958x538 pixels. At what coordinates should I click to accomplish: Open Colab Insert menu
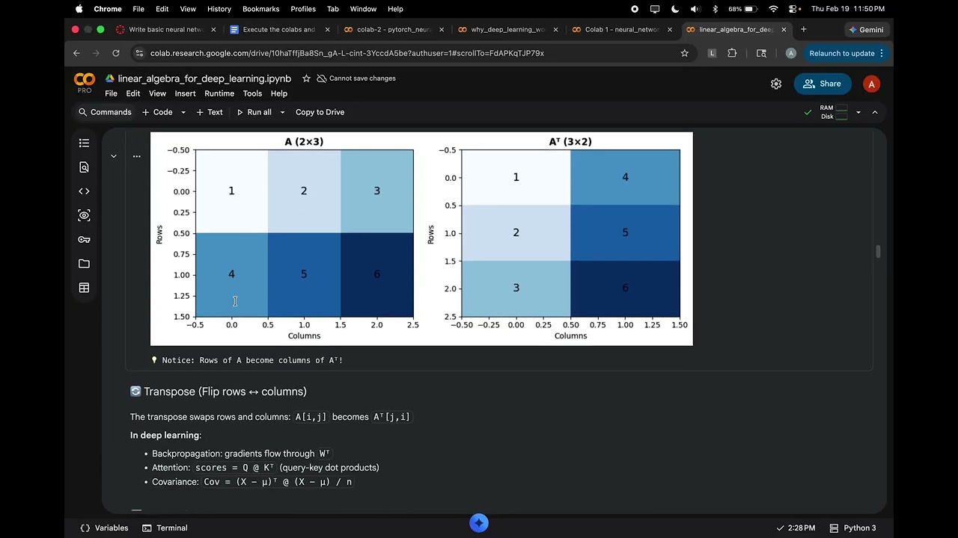pyautogui.click(x=185, y=93)
